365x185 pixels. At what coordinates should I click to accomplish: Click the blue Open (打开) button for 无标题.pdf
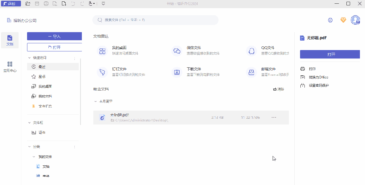click(x=329, y=54)
